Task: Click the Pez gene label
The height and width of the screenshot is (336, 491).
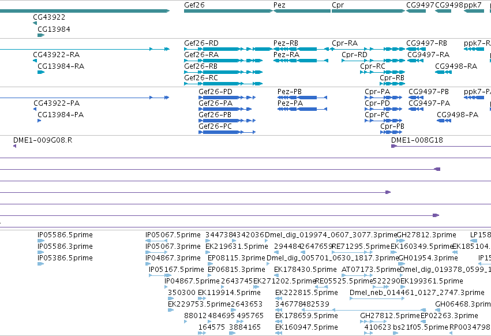Action: pyautogui.click(x=279, y=5)
